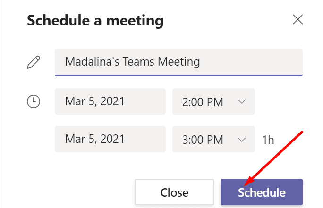
Task: Click the purple Schedule button
Action: (262, 192)
